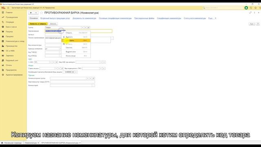Click the Код ТНВЭД input field
This screenshot has width=261, height=147.
pyautogui.click(x=52, y=52)
